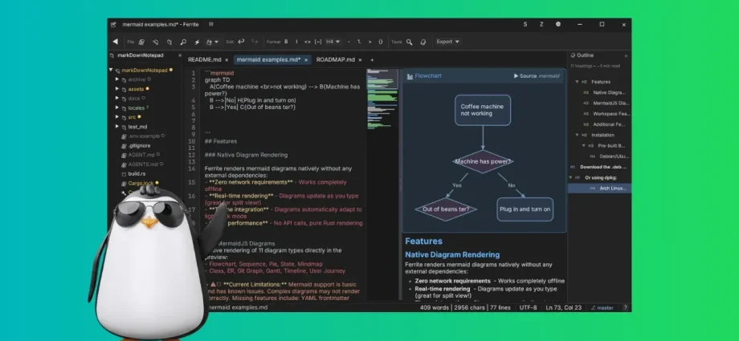Expand the assets folder
739x341 pixels.
click(117, 88)
